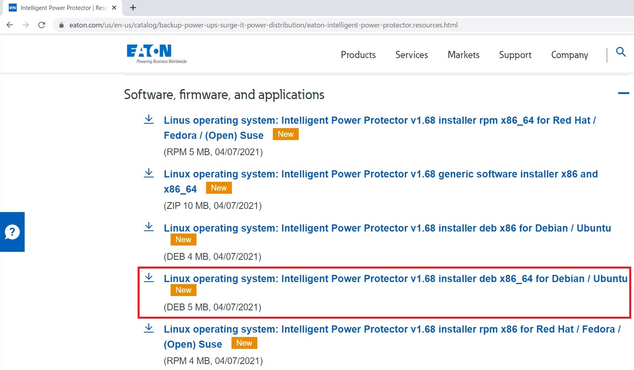Click download icon for rpm x86 installer

[149, 328]
